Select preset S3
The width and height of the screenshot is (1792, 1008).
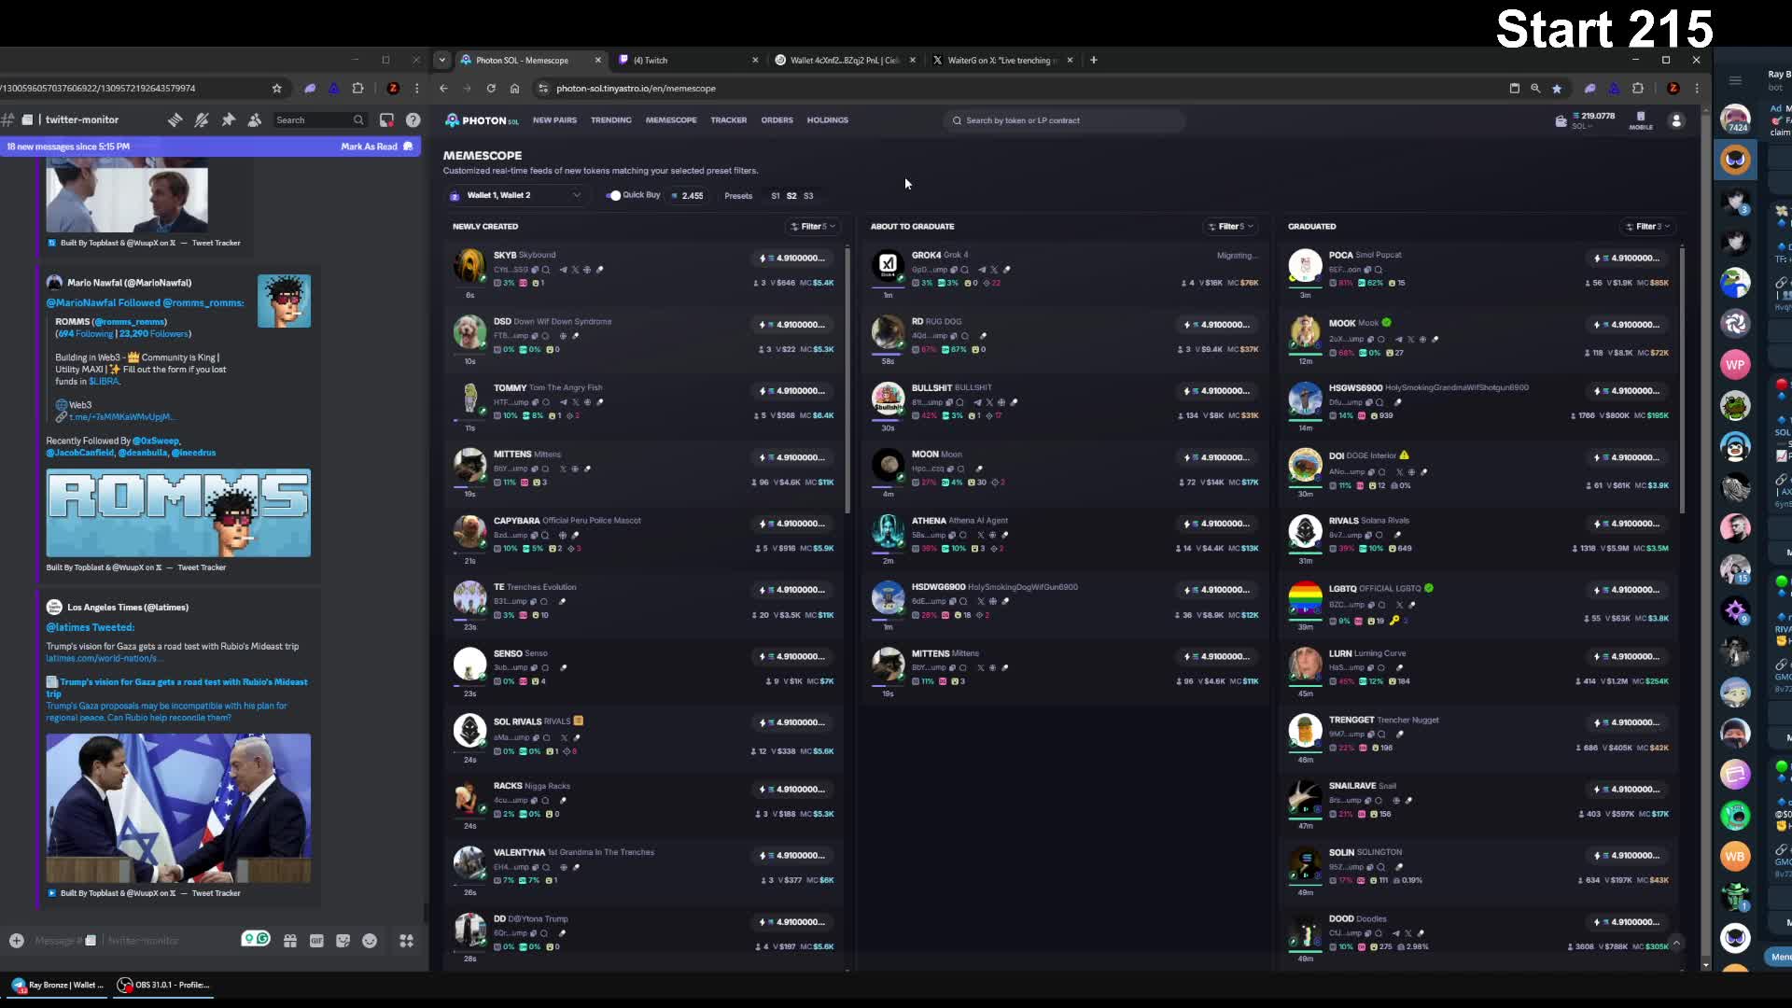[x=808, y=196]
